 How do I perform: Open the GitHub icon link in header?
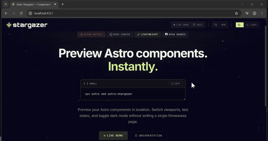[216, 25]
